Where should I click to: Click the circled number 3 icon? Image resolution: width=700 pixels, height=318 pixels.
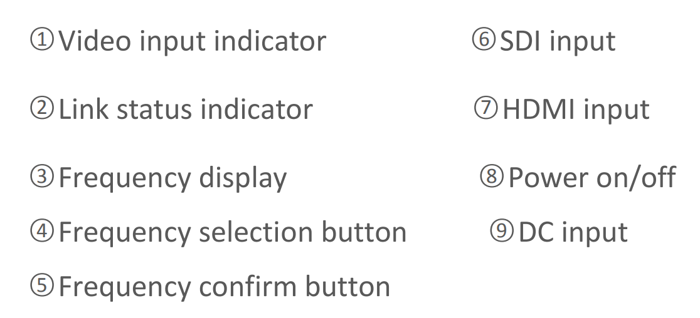coord(42,176)
